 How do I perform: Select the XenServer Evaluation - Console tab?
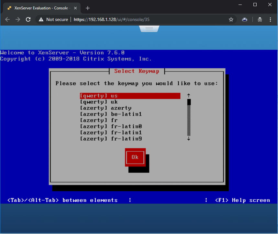point(41,8)
